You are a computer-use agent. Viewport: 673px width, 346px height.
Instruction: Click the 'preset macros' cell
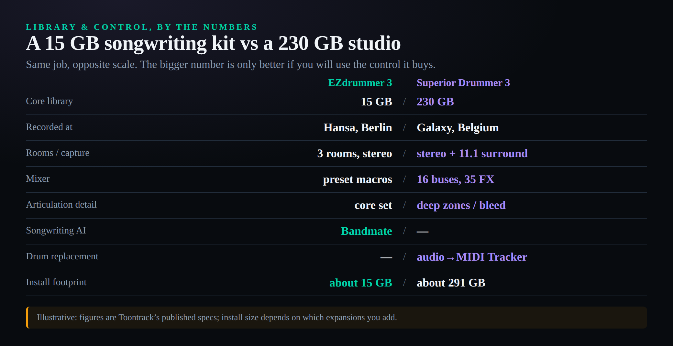[x=358, y=179]
